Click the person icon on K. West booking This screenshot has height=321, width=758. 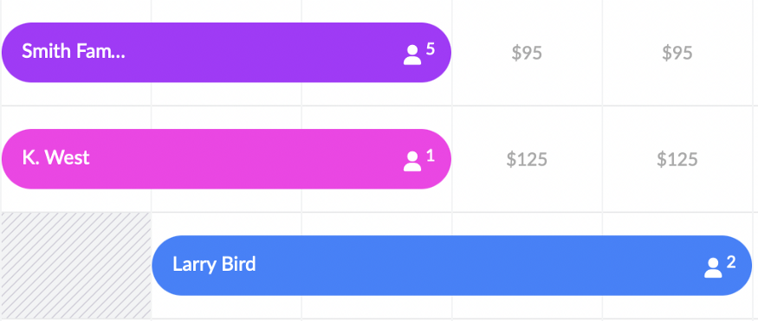click(x=411, y=161)
